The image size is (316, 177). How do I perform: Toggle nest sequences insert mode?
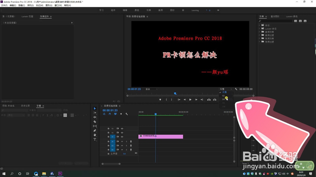point(104,114)
